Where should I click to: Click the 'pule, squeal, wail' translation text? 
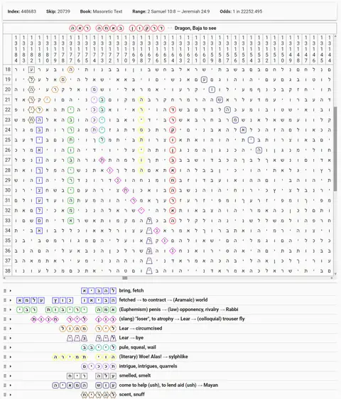(x=138, y=347)
